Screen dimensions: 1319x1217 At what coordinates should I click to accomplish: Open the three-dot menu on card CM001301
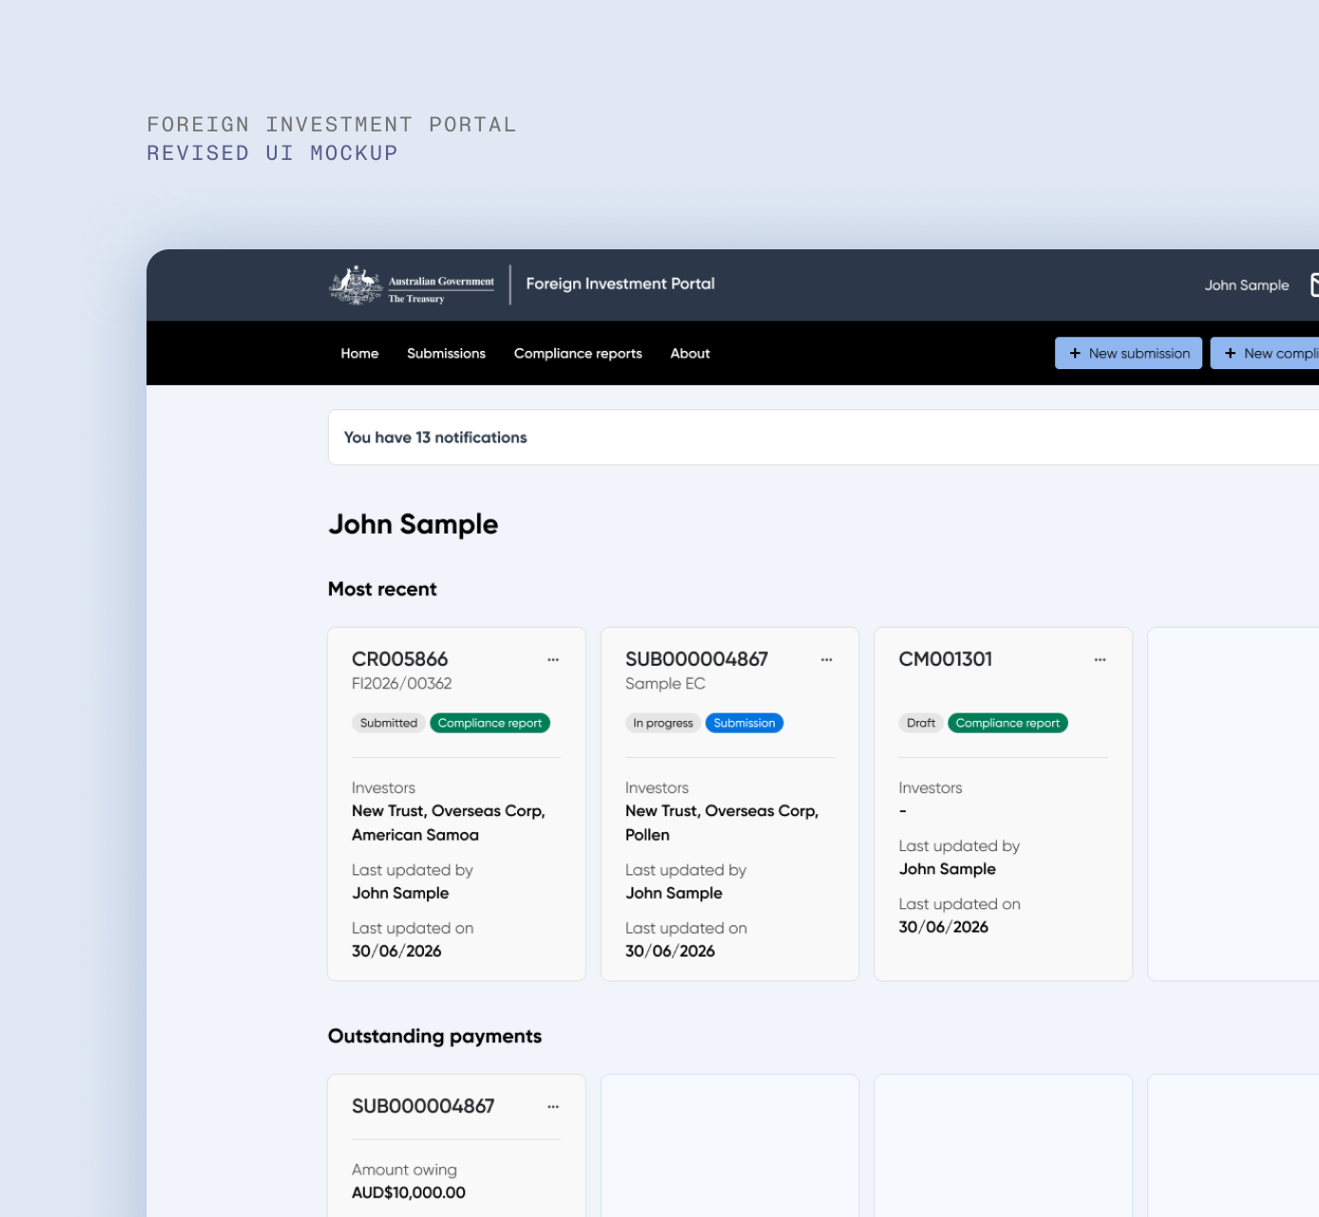coord(1100,659)
